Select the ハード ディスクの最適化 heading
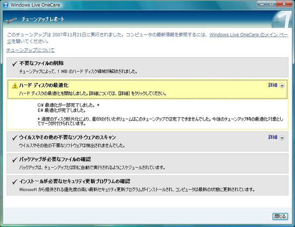Viewport: 295px width, 227px height. point(44,85)
